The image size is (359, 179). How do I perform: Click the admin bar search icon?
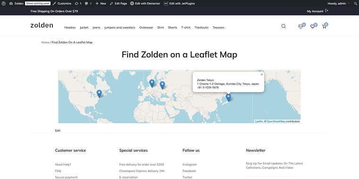click(x=355, y=3)
